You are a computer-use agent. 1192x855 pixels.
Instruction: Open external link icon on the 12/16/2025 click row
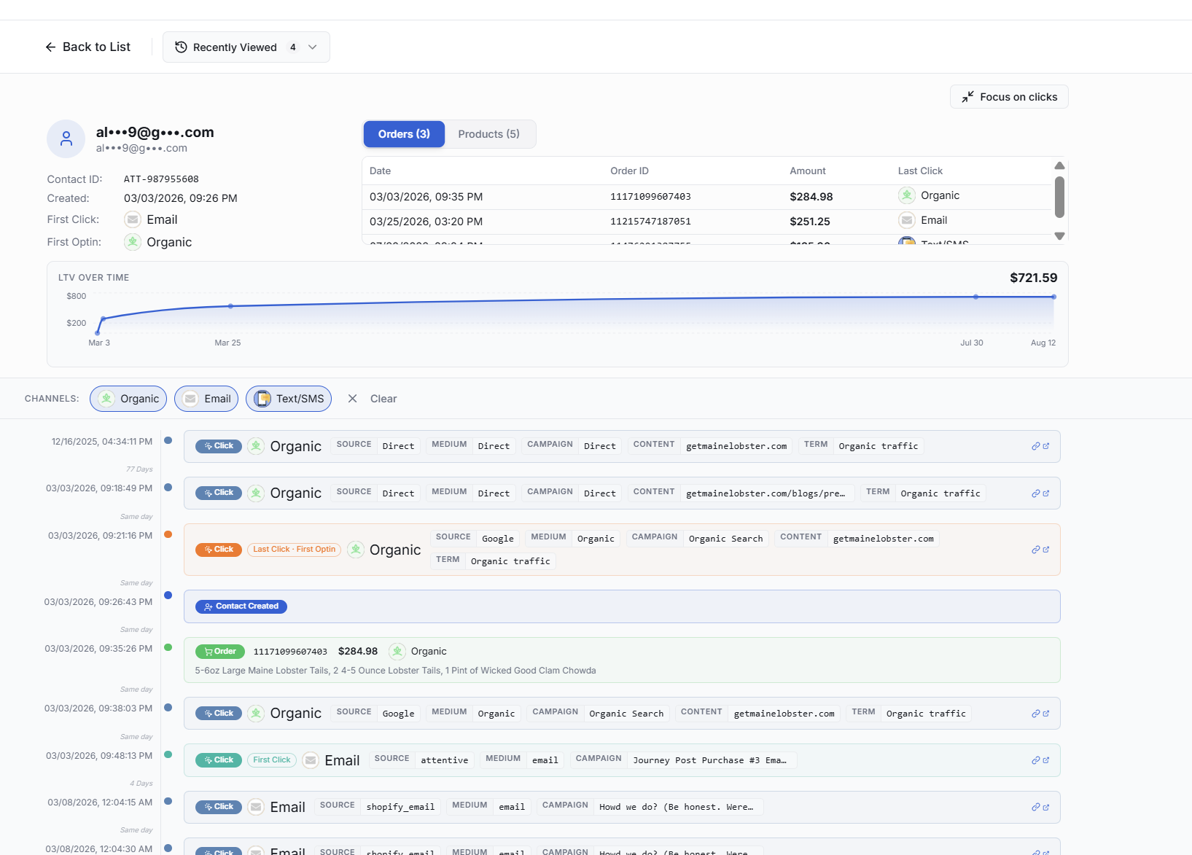pos(1046,446)
